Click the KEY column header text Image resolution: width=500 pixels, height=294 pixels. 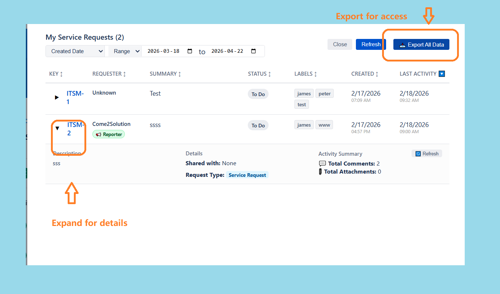coord(54,74)
